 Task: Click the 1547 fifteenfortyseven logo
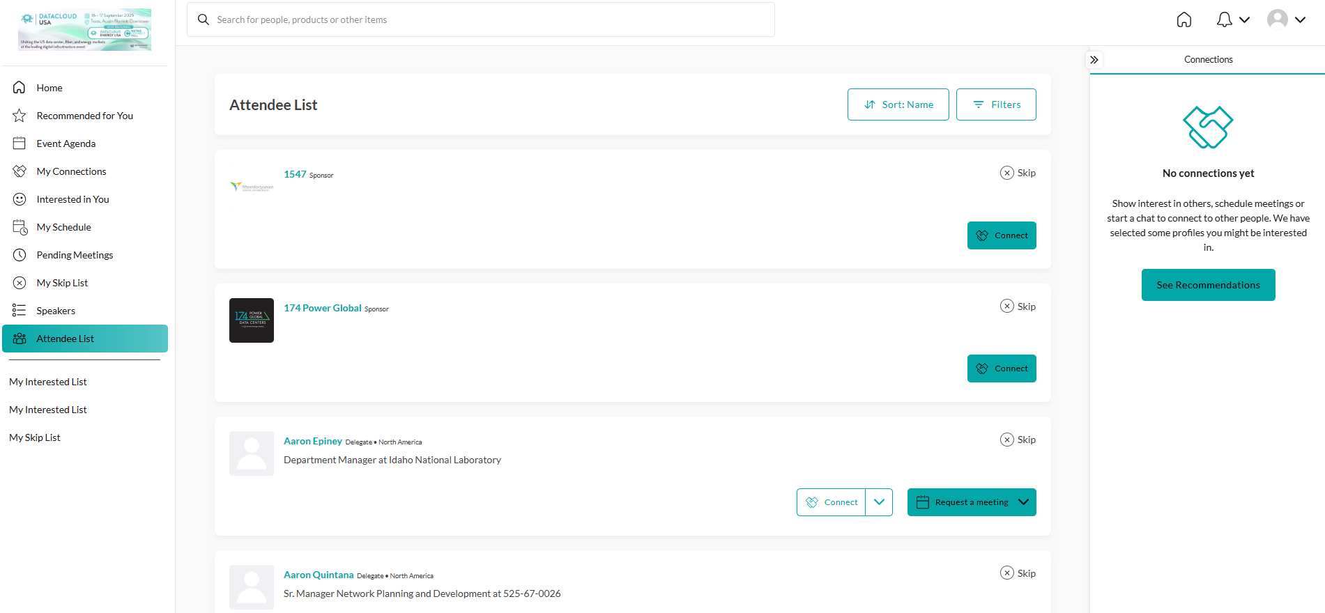click(252, 187)
